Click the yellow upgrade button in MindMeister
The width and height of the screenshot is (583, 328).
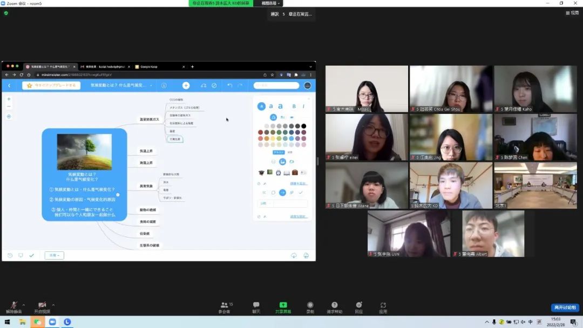pyautogui.click(x=51, y=85)
